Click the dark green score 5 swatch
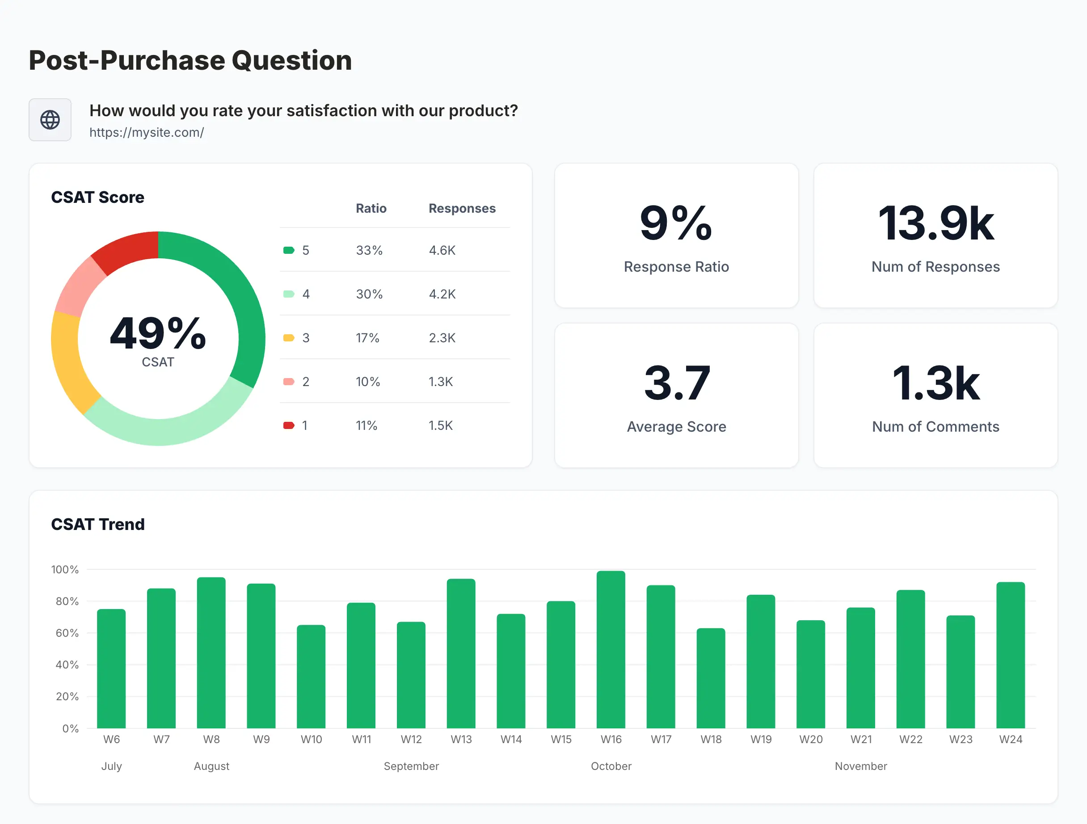This screenshot has height=824, width=1087. (288, 251)
